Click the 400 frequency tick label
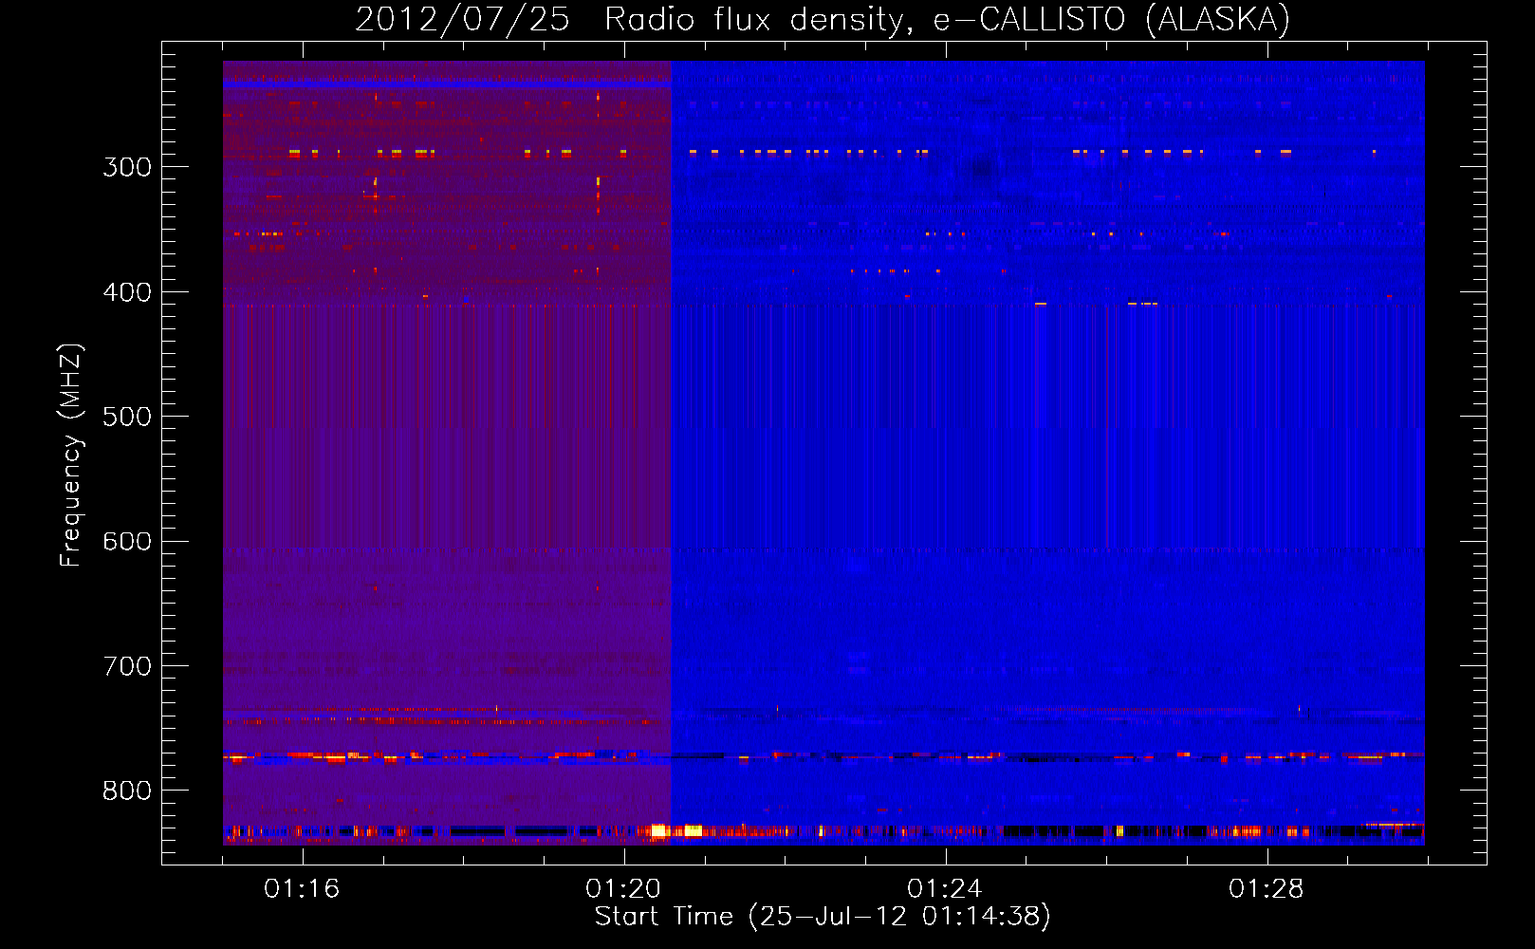The width and height of the screenshot is (1535, 949). [x=127, y=292]
